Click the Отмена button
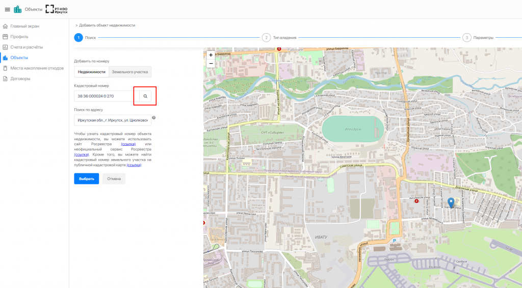Viewport: 522px width, 288px height. tap(114, 179)
